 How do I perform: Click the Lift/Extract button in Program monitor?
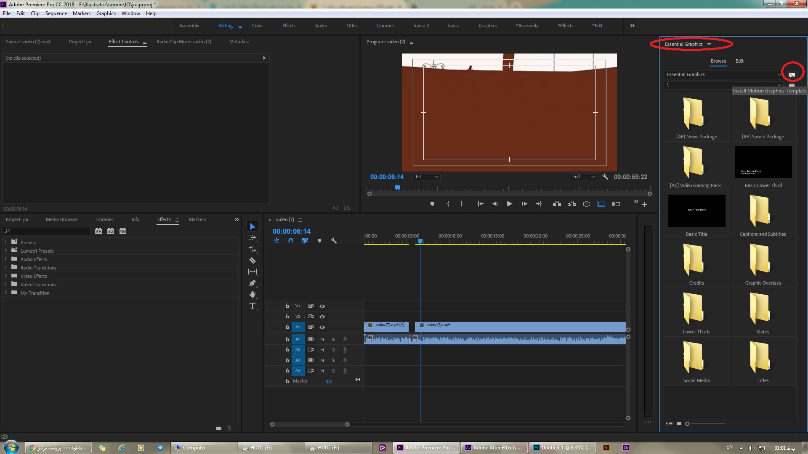557,204
